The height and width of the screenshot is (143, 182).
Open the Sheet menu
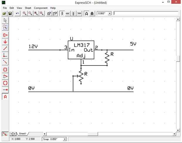[x=28, y=8]
